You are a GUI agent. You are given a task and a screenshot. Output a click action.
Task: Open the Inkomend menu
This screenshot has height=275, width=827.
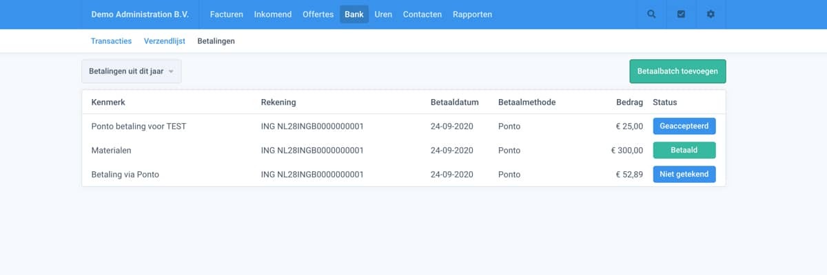click(273, 14)
